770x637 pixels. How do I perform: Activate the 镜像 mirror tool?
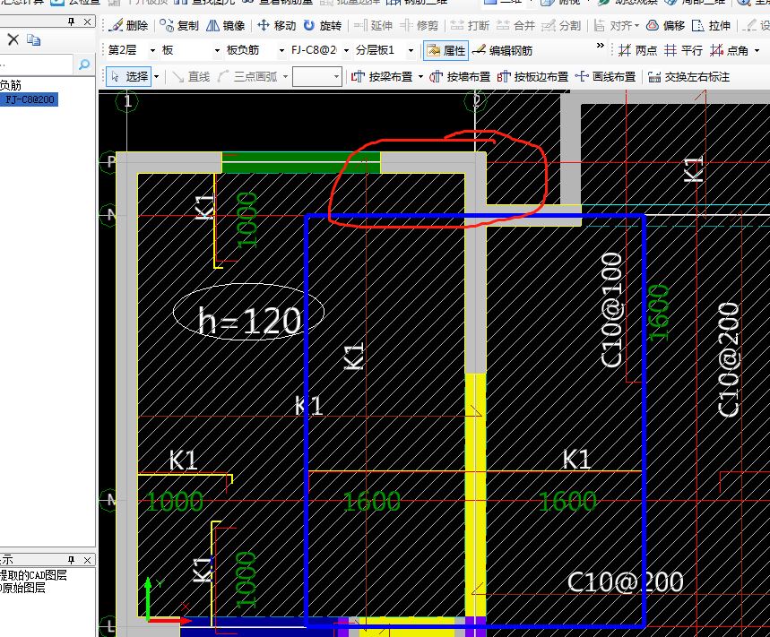point(225,25)
